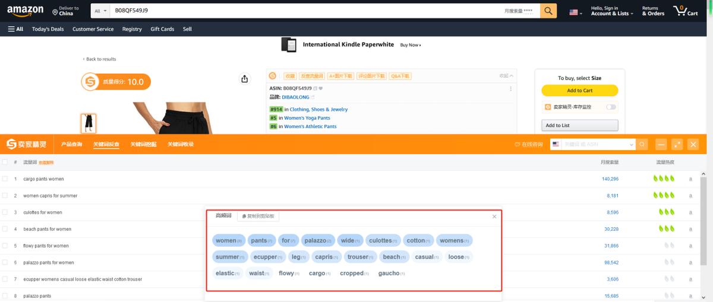713x302 pixels.
Task: Open the hamburger All menu
Action: 16,29
